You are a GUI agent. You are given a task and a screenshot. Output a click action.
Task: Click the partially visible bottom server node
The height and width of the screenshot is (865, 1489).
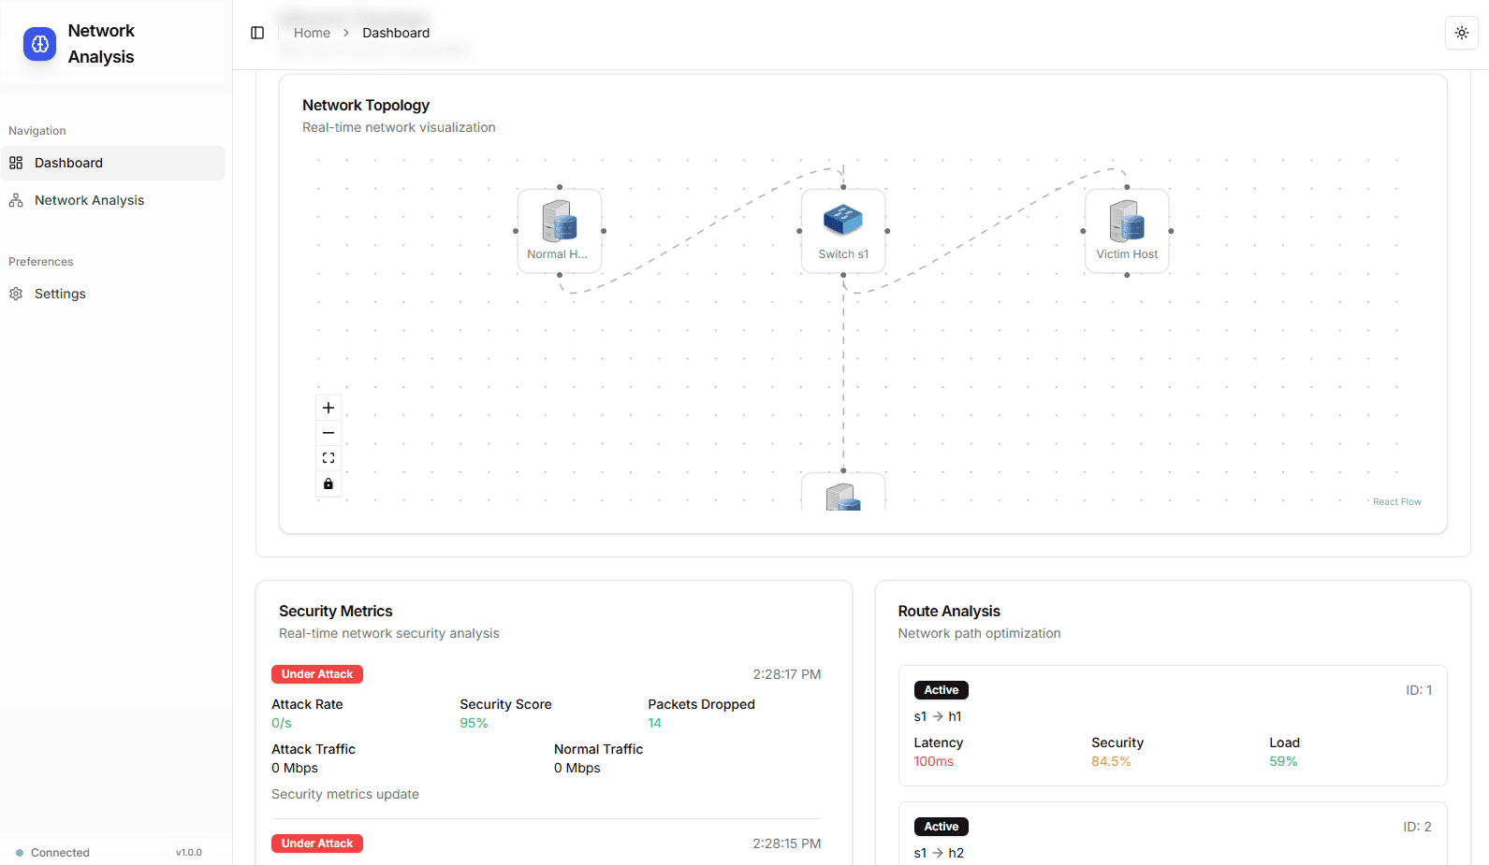tap(843, 495)
